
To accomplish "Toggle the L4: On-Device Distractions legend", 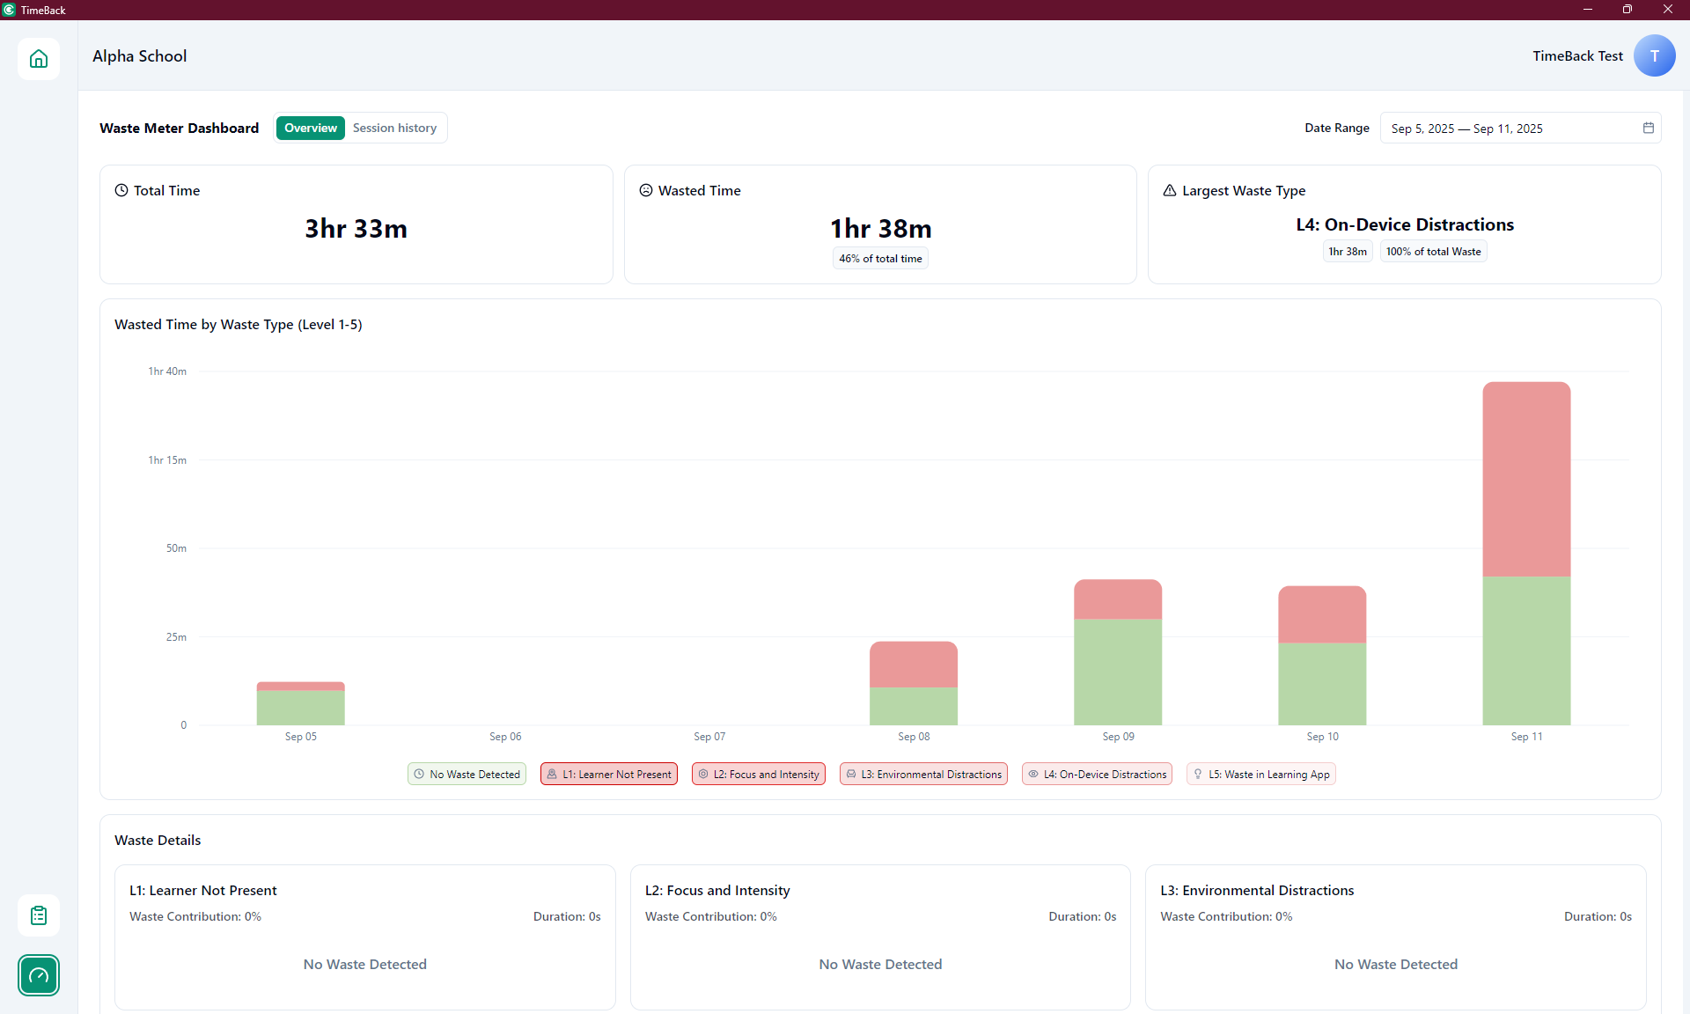I will point(1097,775).
